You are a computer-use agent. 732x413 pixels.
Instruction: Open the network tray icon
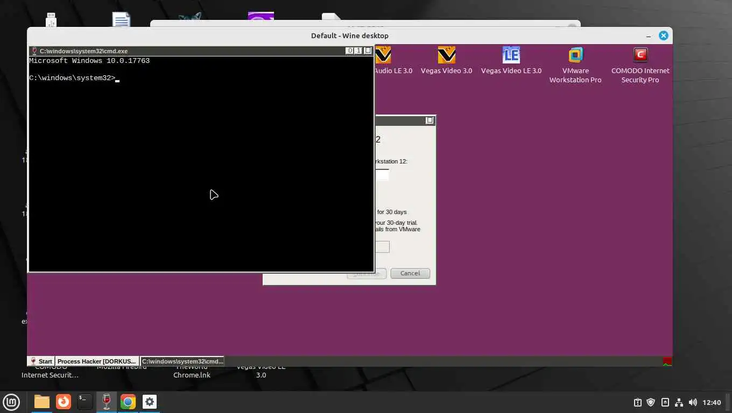point(679,402)
